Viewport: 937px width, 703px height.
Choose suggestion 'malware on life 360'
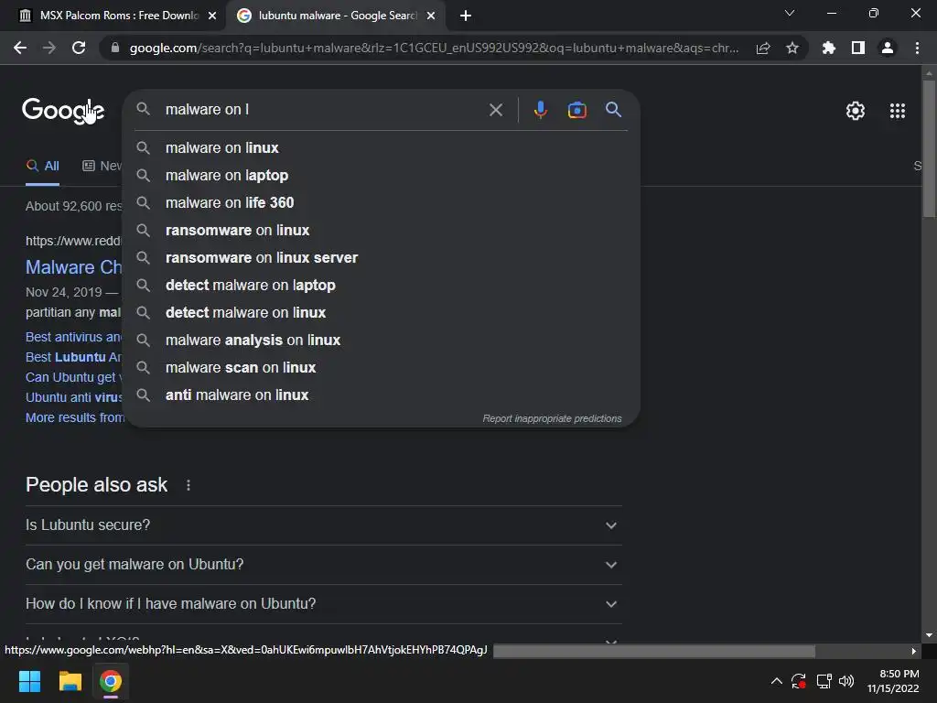[382, 202]
